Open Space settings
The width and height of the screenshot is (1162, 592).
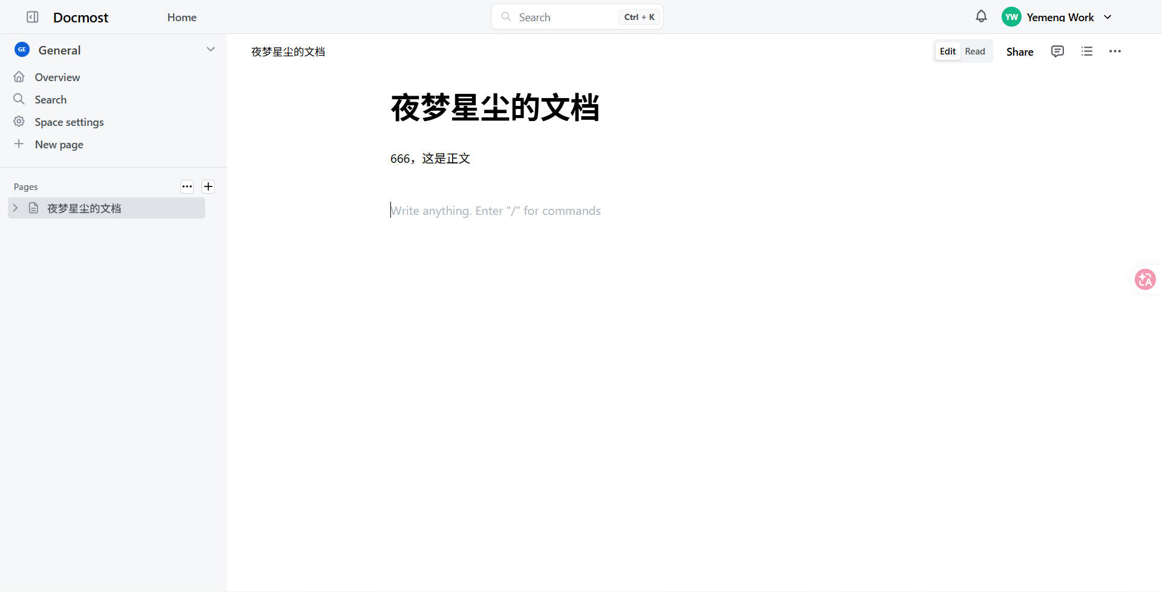pyautogui.click(x=69, y=122)
